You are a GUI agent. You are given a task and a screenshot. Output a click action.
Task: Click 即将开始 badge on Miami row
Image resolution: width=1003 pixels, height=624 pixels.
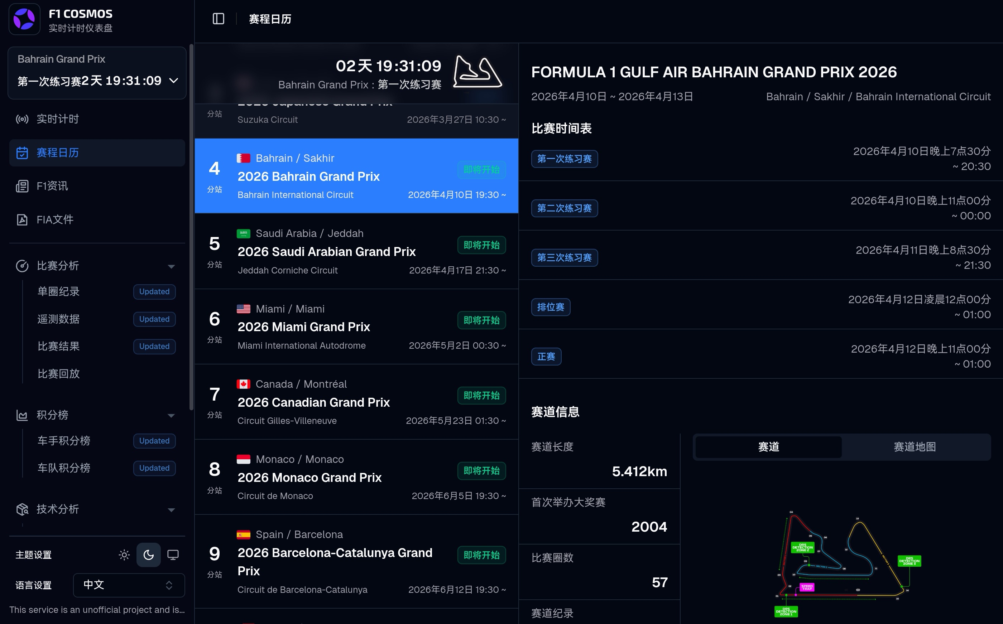click(x=481, y=320)
